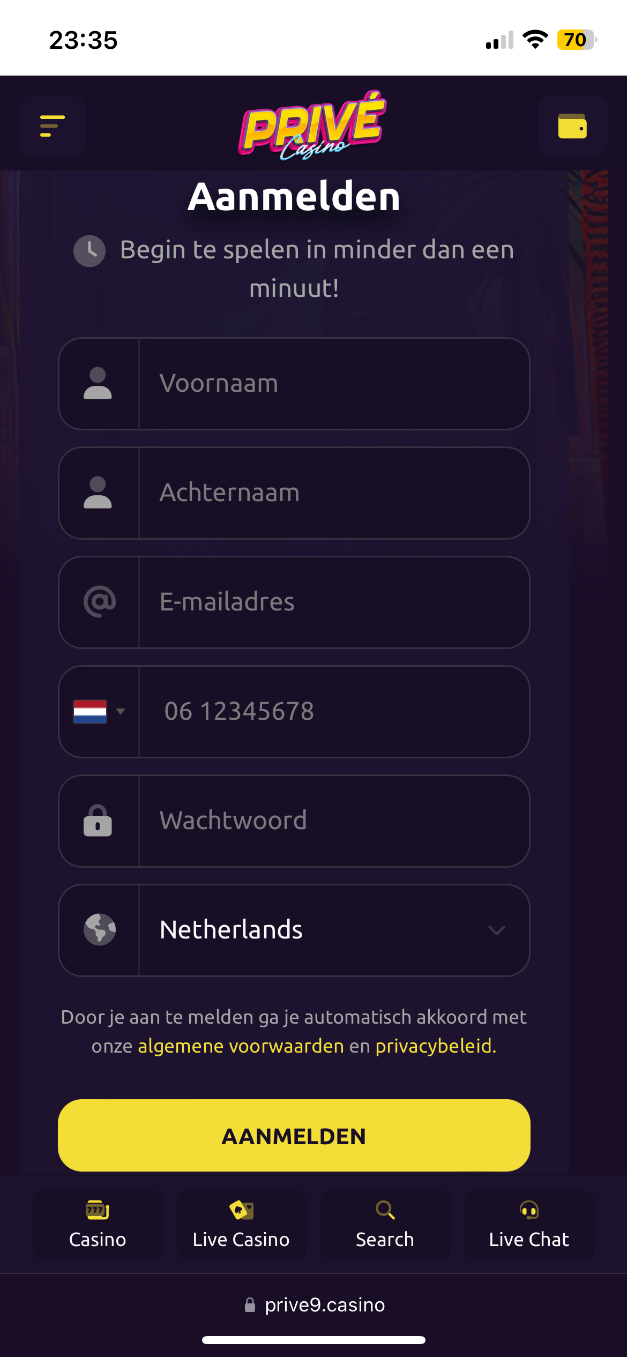This screenshot has width=627, height=1357.
Task: Open the algemene voorwaarden link
Action: 241,1046
